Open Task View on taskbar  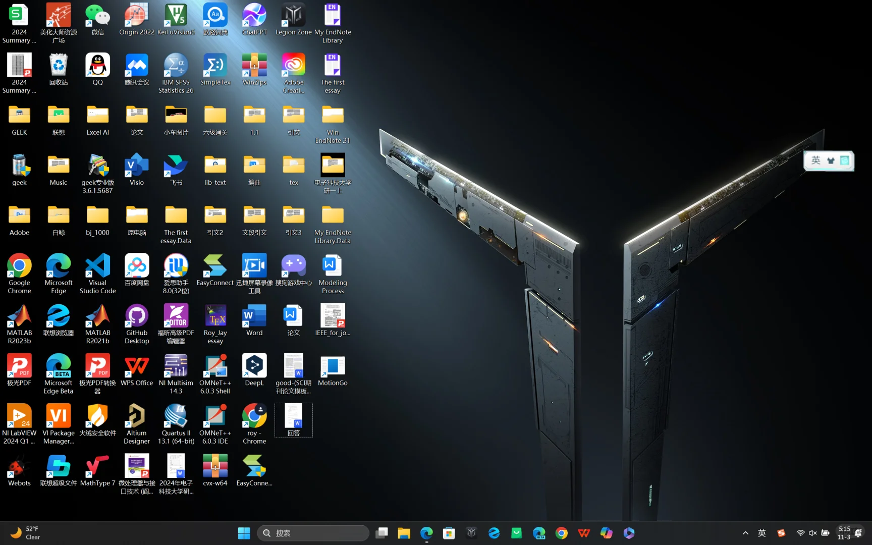coord(382,533)
